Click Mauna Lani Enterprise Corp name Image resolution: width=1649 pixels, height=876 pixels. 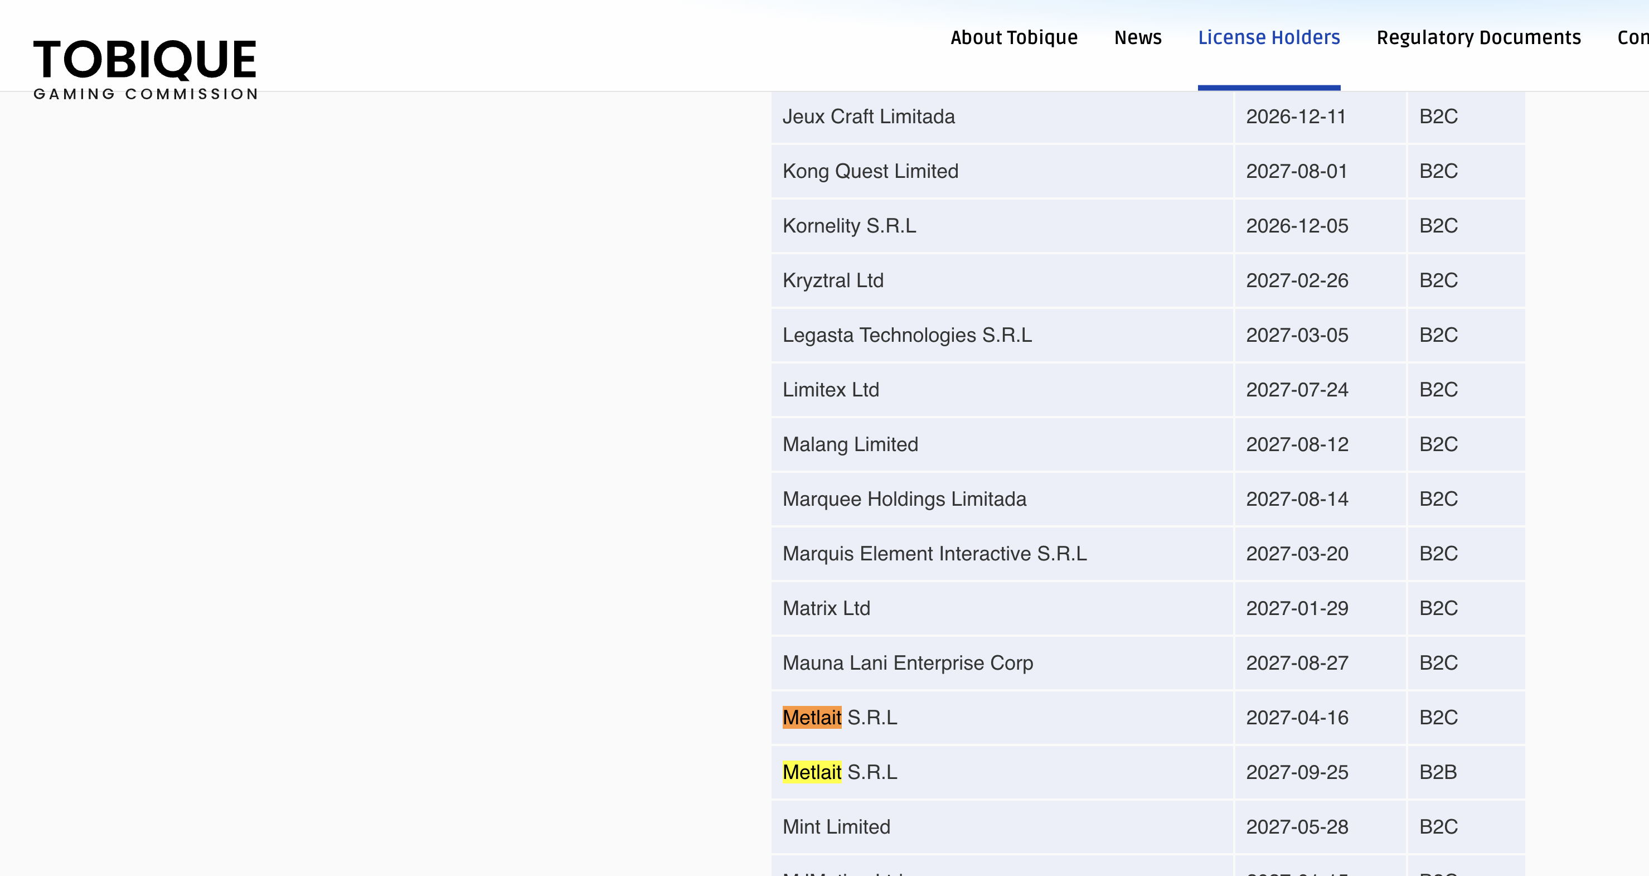[x=908, y=663]
